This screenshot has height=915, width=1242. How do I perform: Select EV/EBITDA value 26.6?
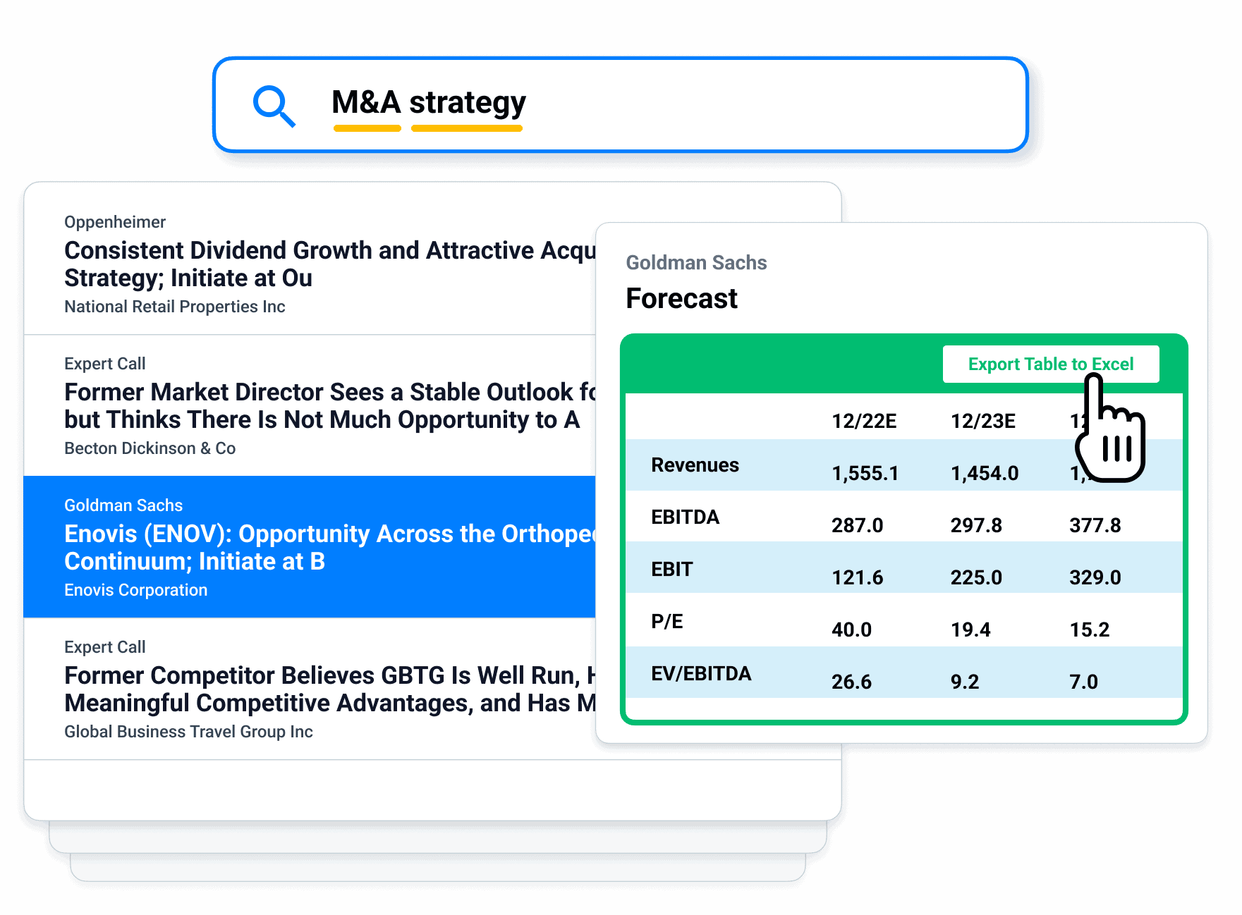(x=851, y=682)
